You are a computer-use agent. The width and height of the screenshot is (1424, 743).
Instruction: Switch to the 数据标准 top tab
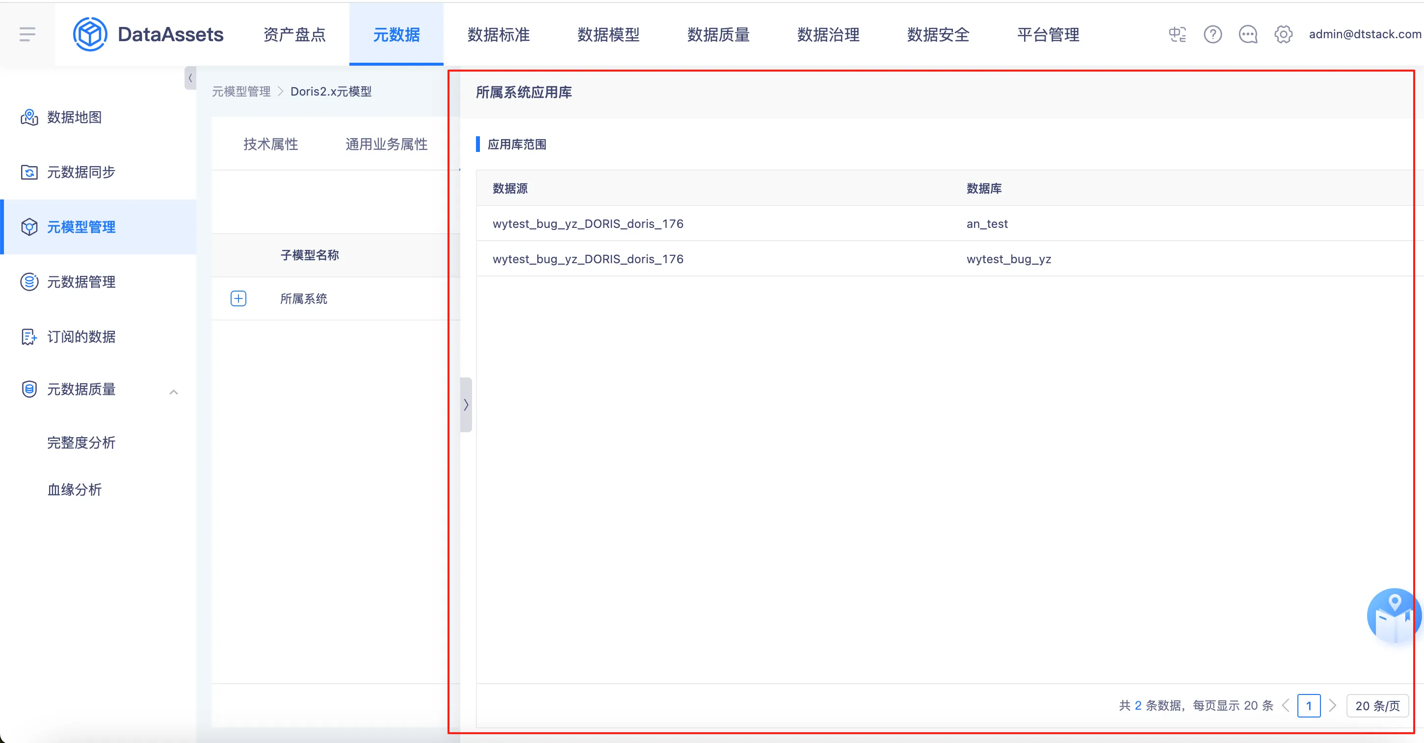click(x=498, y=34)
